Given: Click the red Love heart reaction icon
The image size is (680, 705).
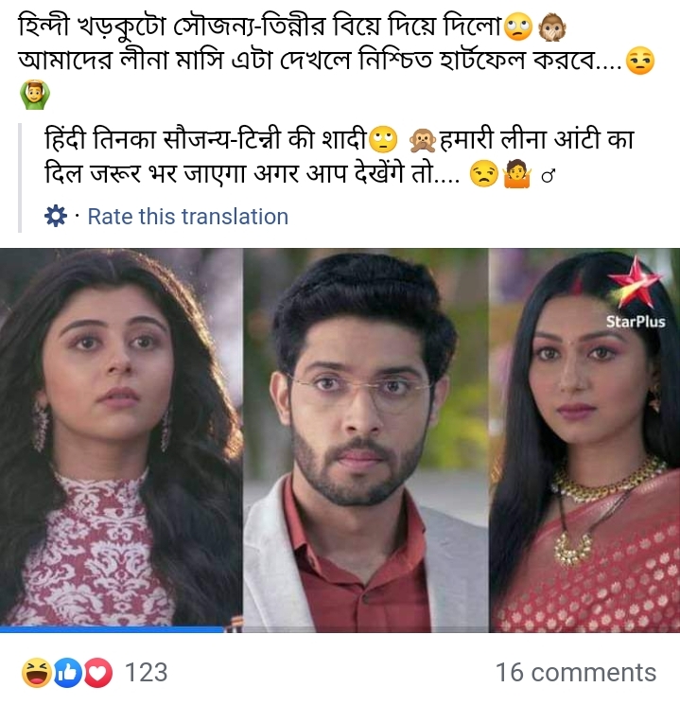Looking at the screenshot, I should (x=98, y=672).
